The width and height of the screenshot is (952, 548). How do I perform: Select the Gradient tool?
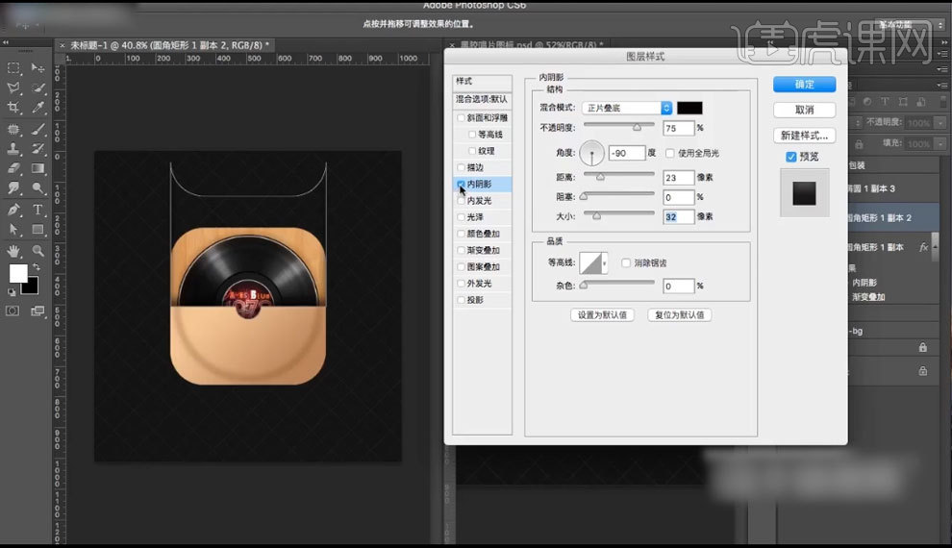pos(38,168)
